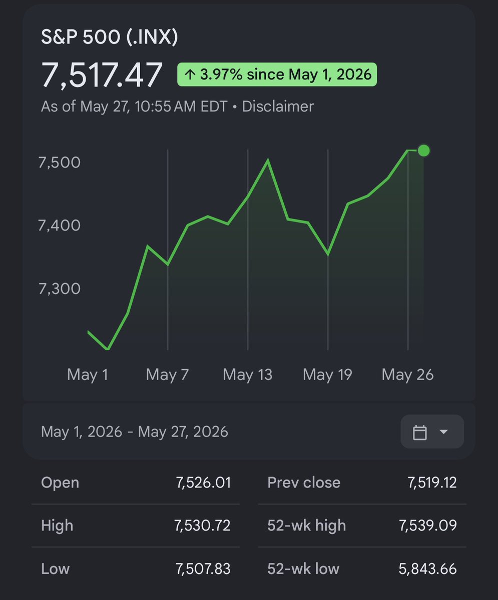Click the May 19 axis label
Viewport: 498px width, 600px height.
pyautogui.click(x=328, y=374)
